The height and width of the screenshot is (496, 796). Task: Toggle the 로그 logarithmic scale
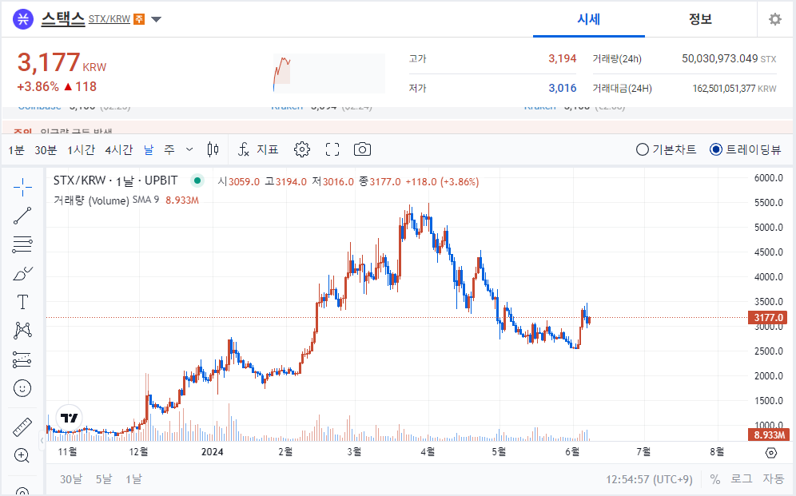(x=741, y=478)
